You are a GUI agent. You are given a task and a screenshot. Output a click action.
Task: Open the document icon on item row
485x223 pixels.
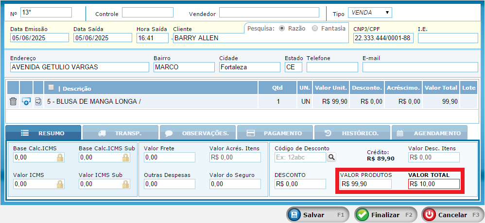pyautogui.click(x=38, y=101)
